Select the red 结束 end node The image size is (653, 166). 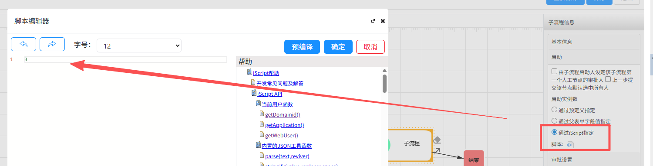click(x=474, y=158)
